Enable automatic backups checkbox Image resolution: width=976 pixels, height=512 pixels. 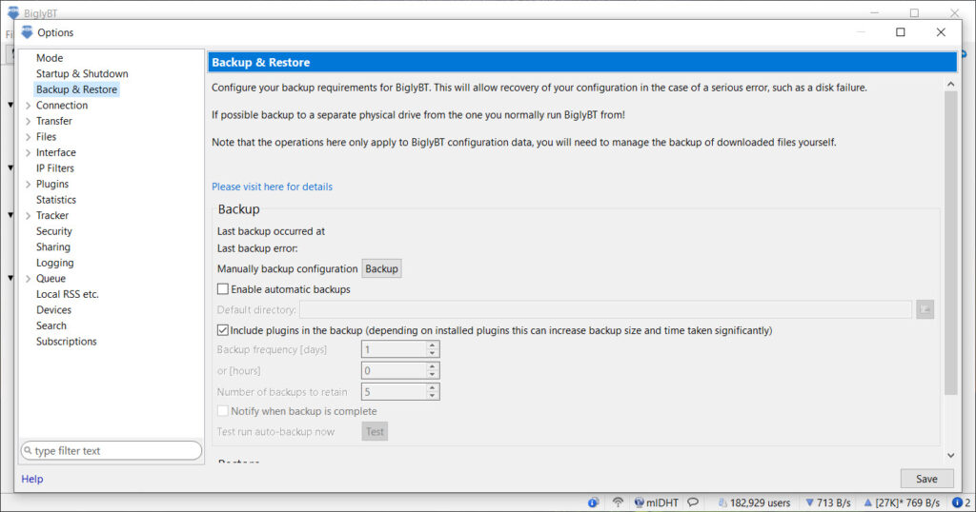click(x=223, y=289)
